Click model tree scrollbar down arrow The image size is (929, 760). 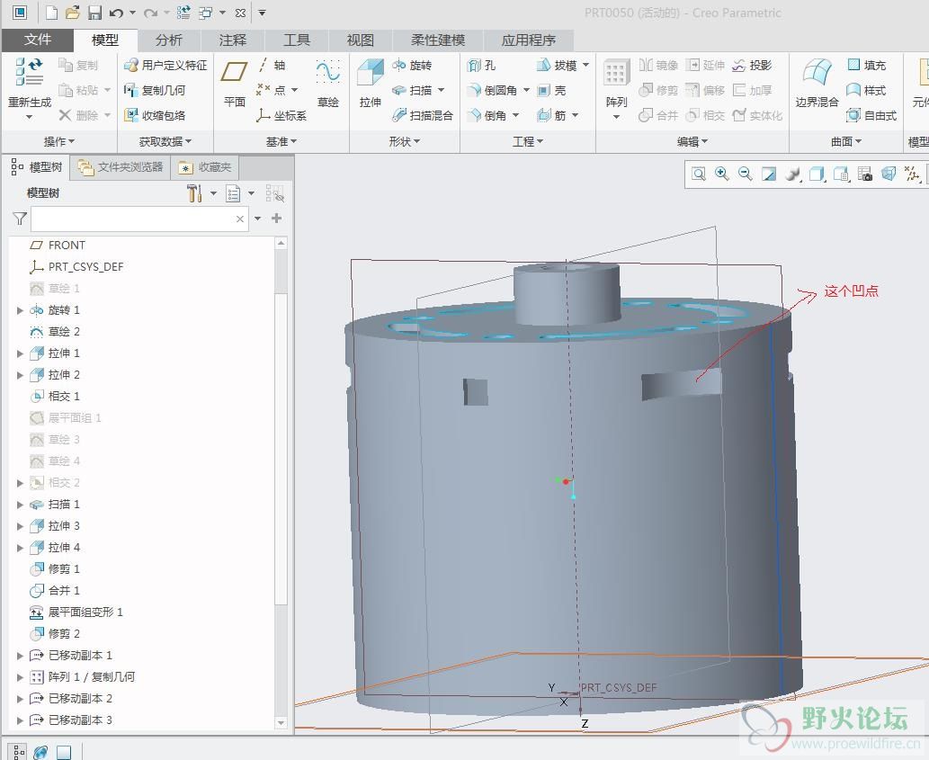[281, 723]
